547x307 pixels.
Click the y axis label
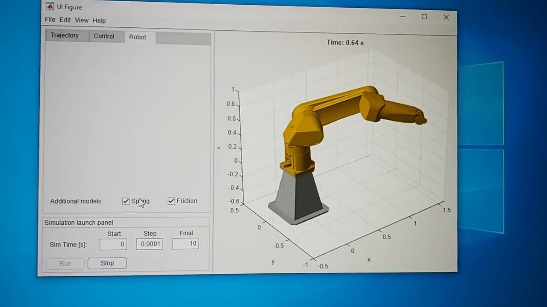point(273,261)
